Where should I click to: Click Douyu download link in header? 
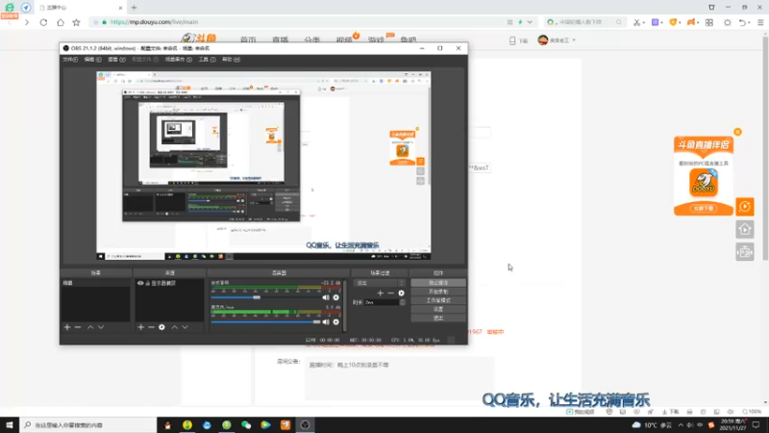518,40
